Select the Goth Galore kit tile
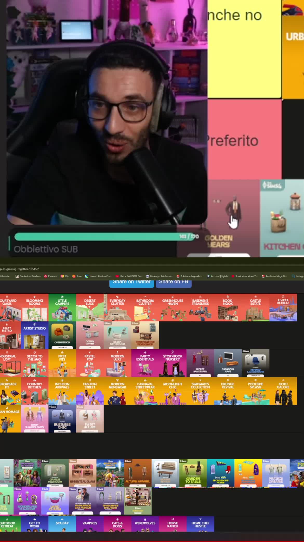This screenshot has width=304, height=542. (283, 391)
